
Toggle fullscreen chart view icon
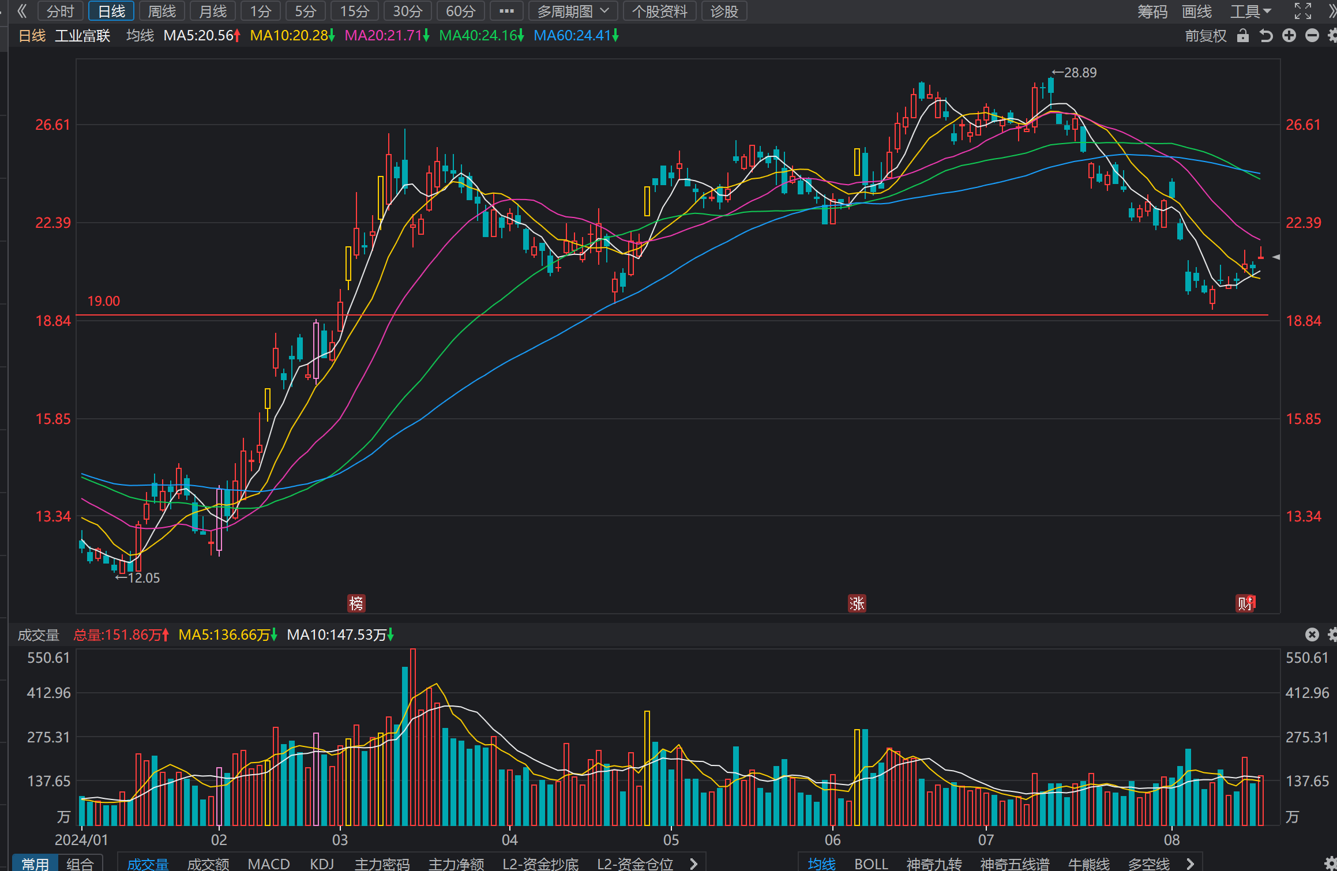(1303, 11)
